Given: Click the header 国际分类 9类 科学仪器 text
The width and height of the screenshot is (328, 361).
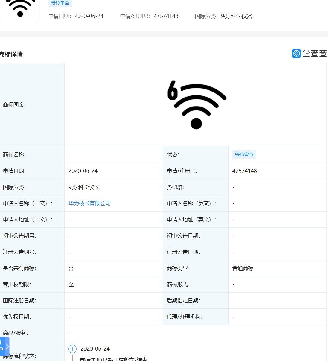Looking at the screenshot, I should tap(223, 16).
